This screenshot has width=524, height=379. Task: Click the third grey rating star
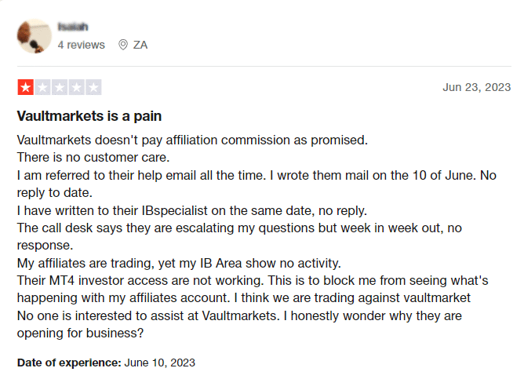pyautogui.click(x=60, y=88)
